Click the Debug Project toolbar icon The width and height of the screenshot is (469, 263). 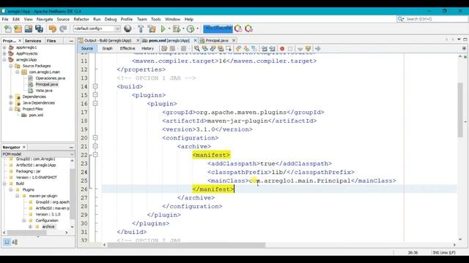(177, 28)
